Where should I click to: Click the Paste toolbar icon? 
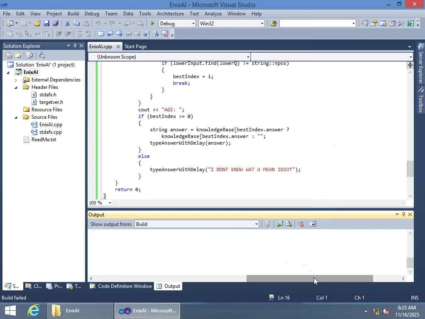coord(86,23)
